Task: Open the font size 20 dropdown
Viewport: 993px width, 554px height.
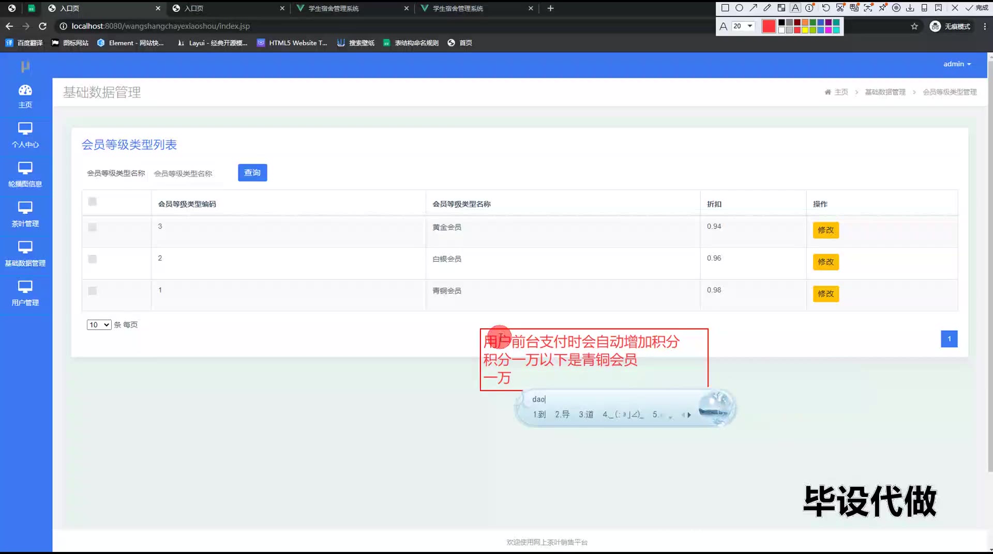Action: (x=743, y=26)
